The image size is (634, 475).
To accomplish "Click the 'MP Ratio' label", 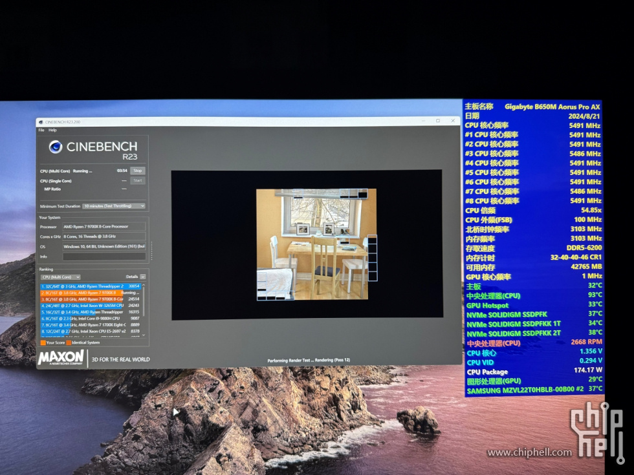I will point(52,189).
